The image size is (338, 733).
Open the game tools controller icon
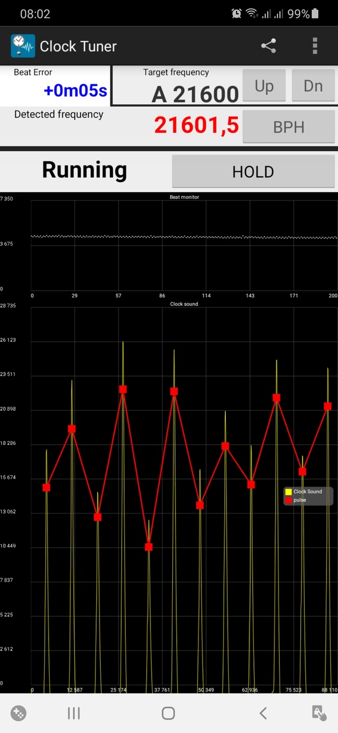coord(18,713)
